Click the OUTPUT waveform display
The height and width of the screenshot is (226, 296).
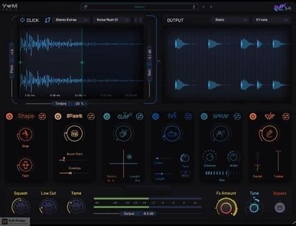tap(227, 64)
